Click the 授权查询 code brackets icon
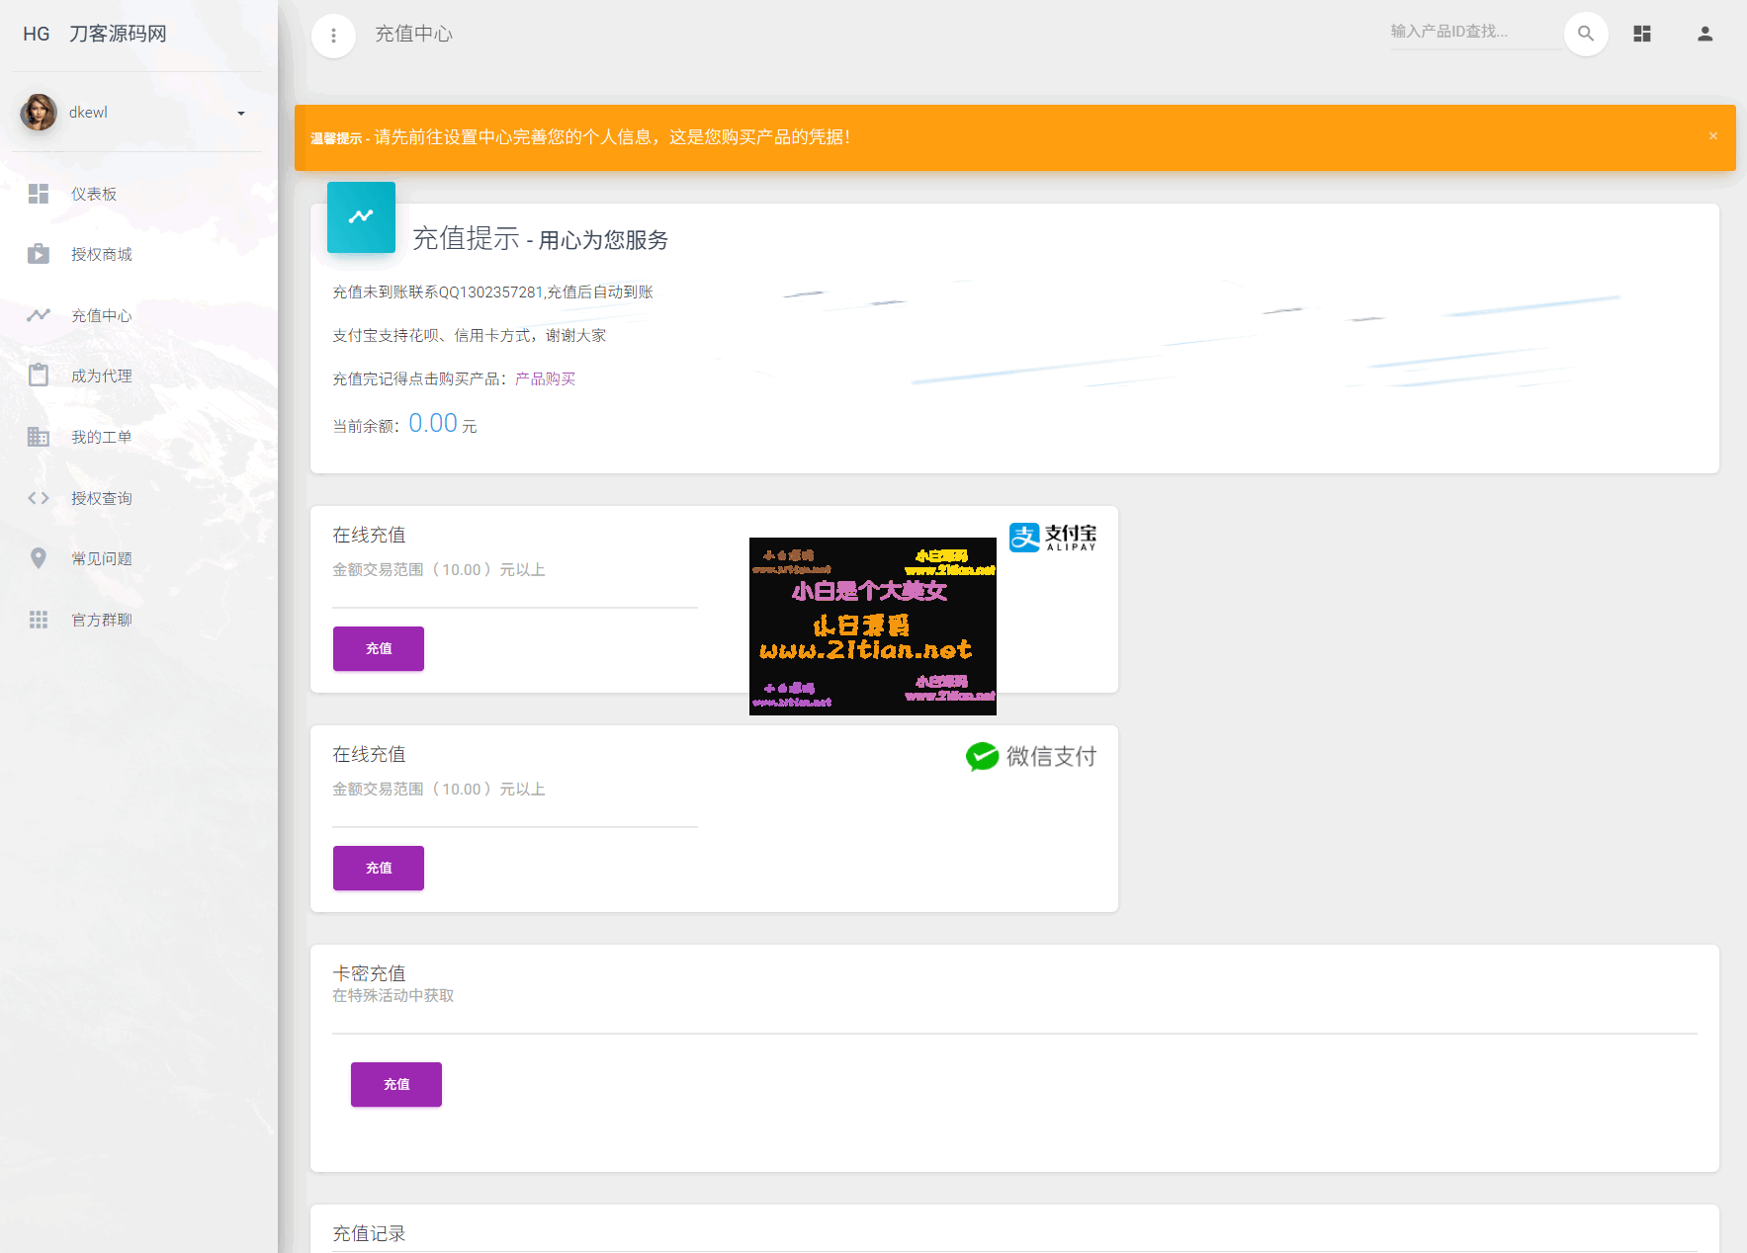Viewport: 1747px width, 1253px height. click(39, 498)
